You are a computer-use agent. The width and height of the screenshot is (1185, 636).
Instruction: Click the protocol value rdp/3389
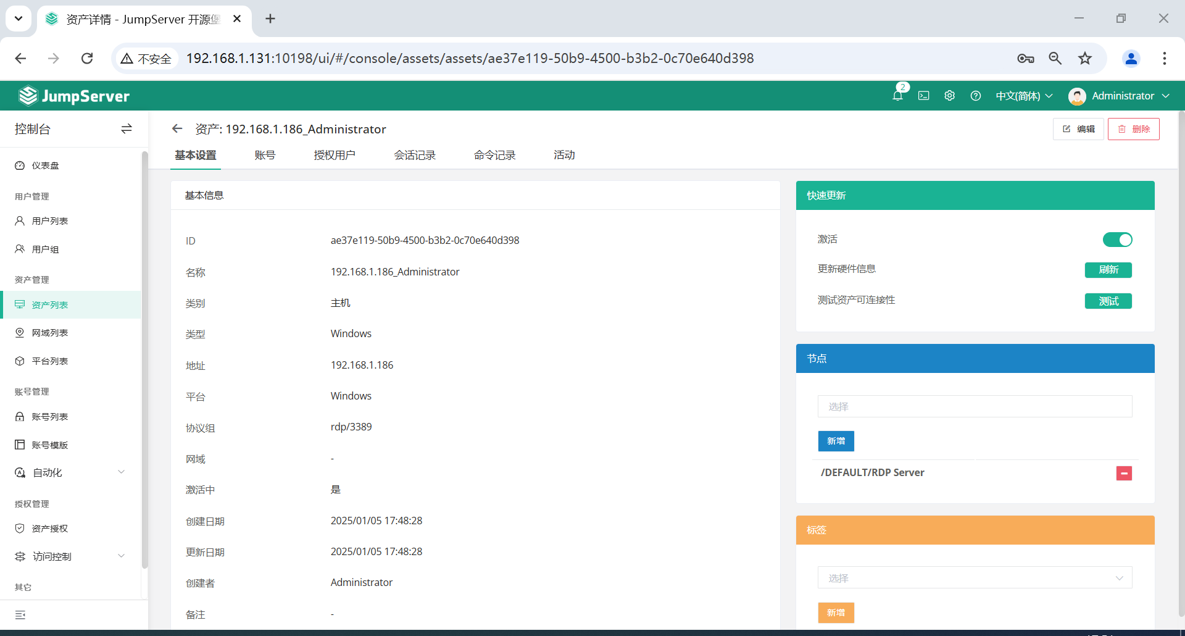(x=351, y=427)
